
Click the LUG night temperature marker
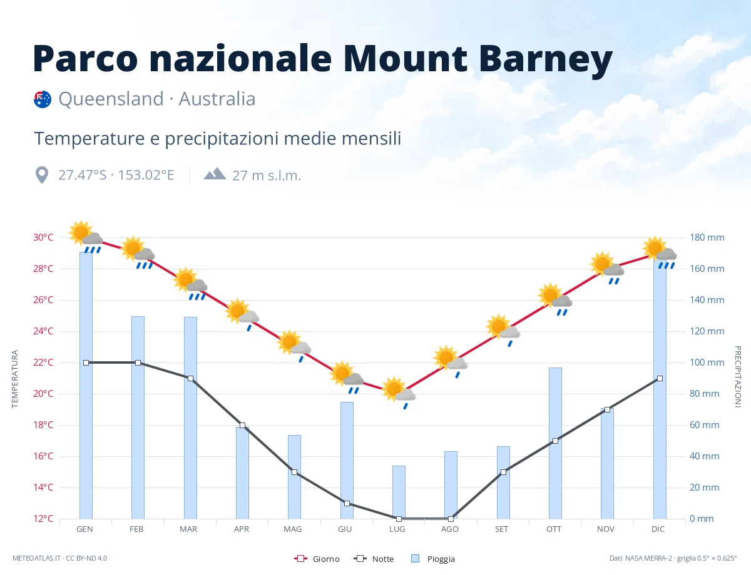tap(399, 519)
